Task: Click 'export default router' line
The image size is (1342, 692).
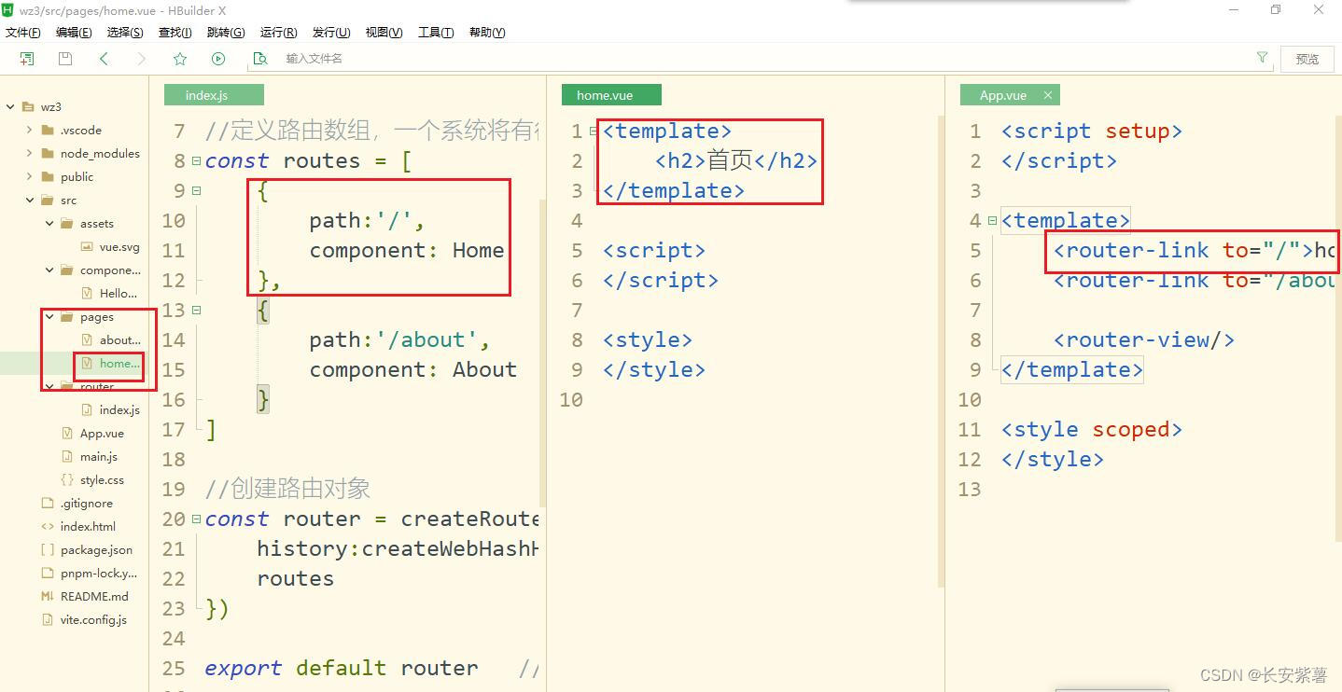Action: point(342,668)
